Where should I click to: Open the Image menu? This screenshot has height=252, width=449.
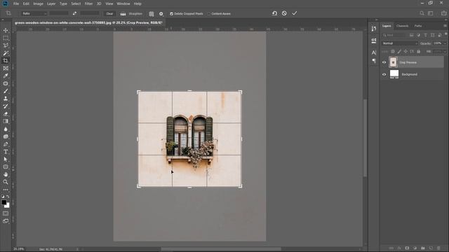coord(38,3)
